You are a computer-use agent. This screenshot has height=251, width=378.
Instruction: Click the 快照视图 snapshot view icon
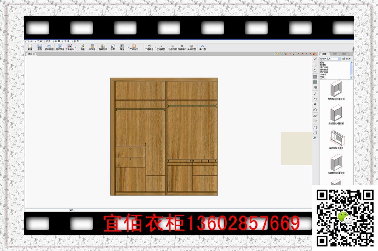tap(192, 47)
